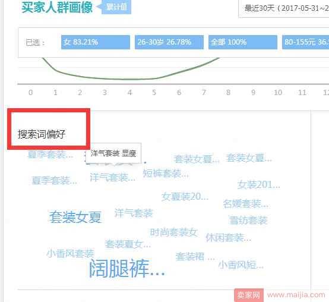Screen dimensions: 329x302
Task: Click the 小香风套装 keyword
Action: (71, 253)
